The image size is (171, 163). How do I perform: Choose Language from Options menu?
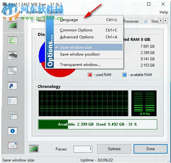coord(88,20)
